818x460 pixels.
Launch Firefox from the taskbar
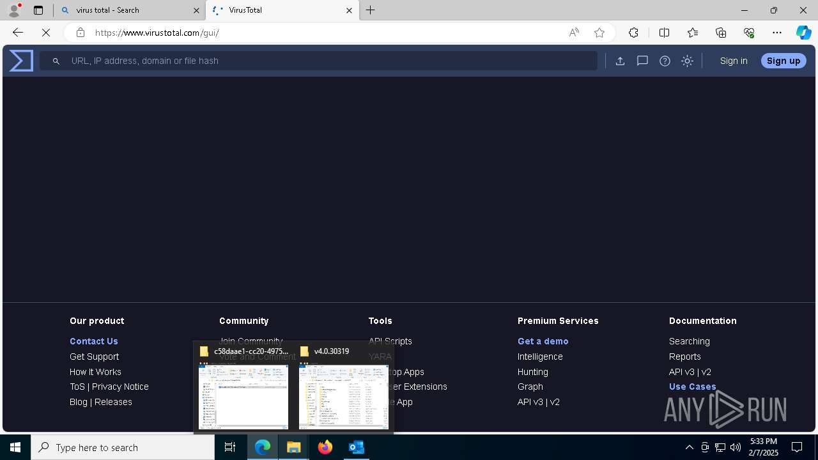pos(325,447)
